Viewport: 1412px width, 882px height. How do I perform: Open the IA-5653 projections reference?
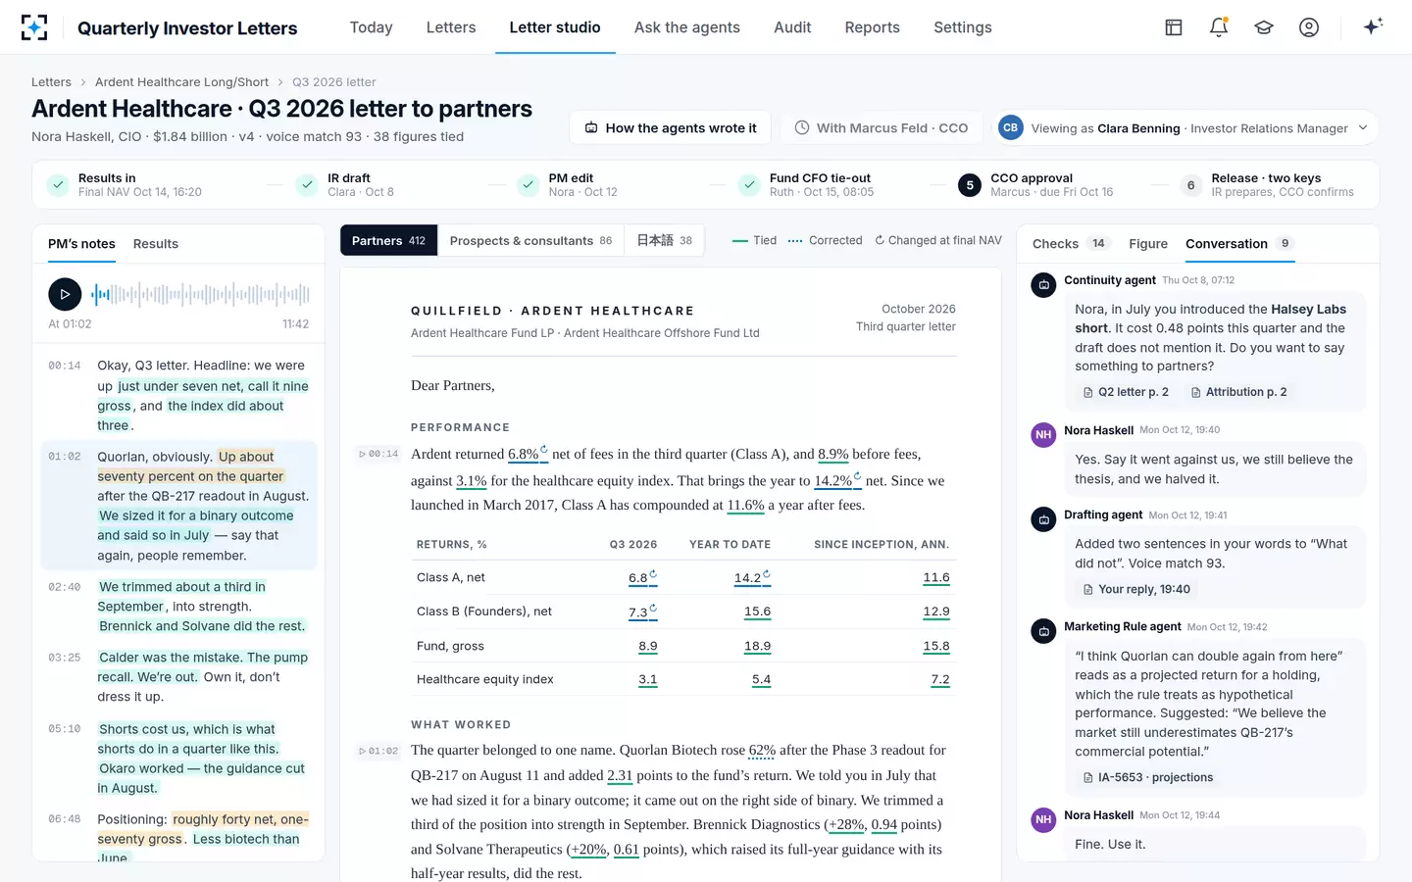click(1147, 777)
